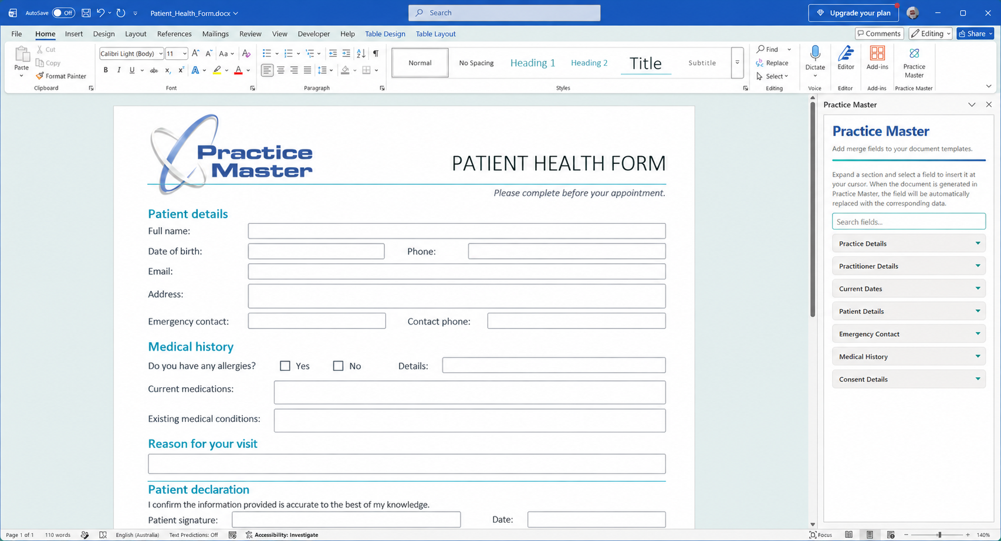Open the Comments pane
Image resolution: width=1001 pixels, height=541 pixels.
pyautogui.click(x=879, y=33)
